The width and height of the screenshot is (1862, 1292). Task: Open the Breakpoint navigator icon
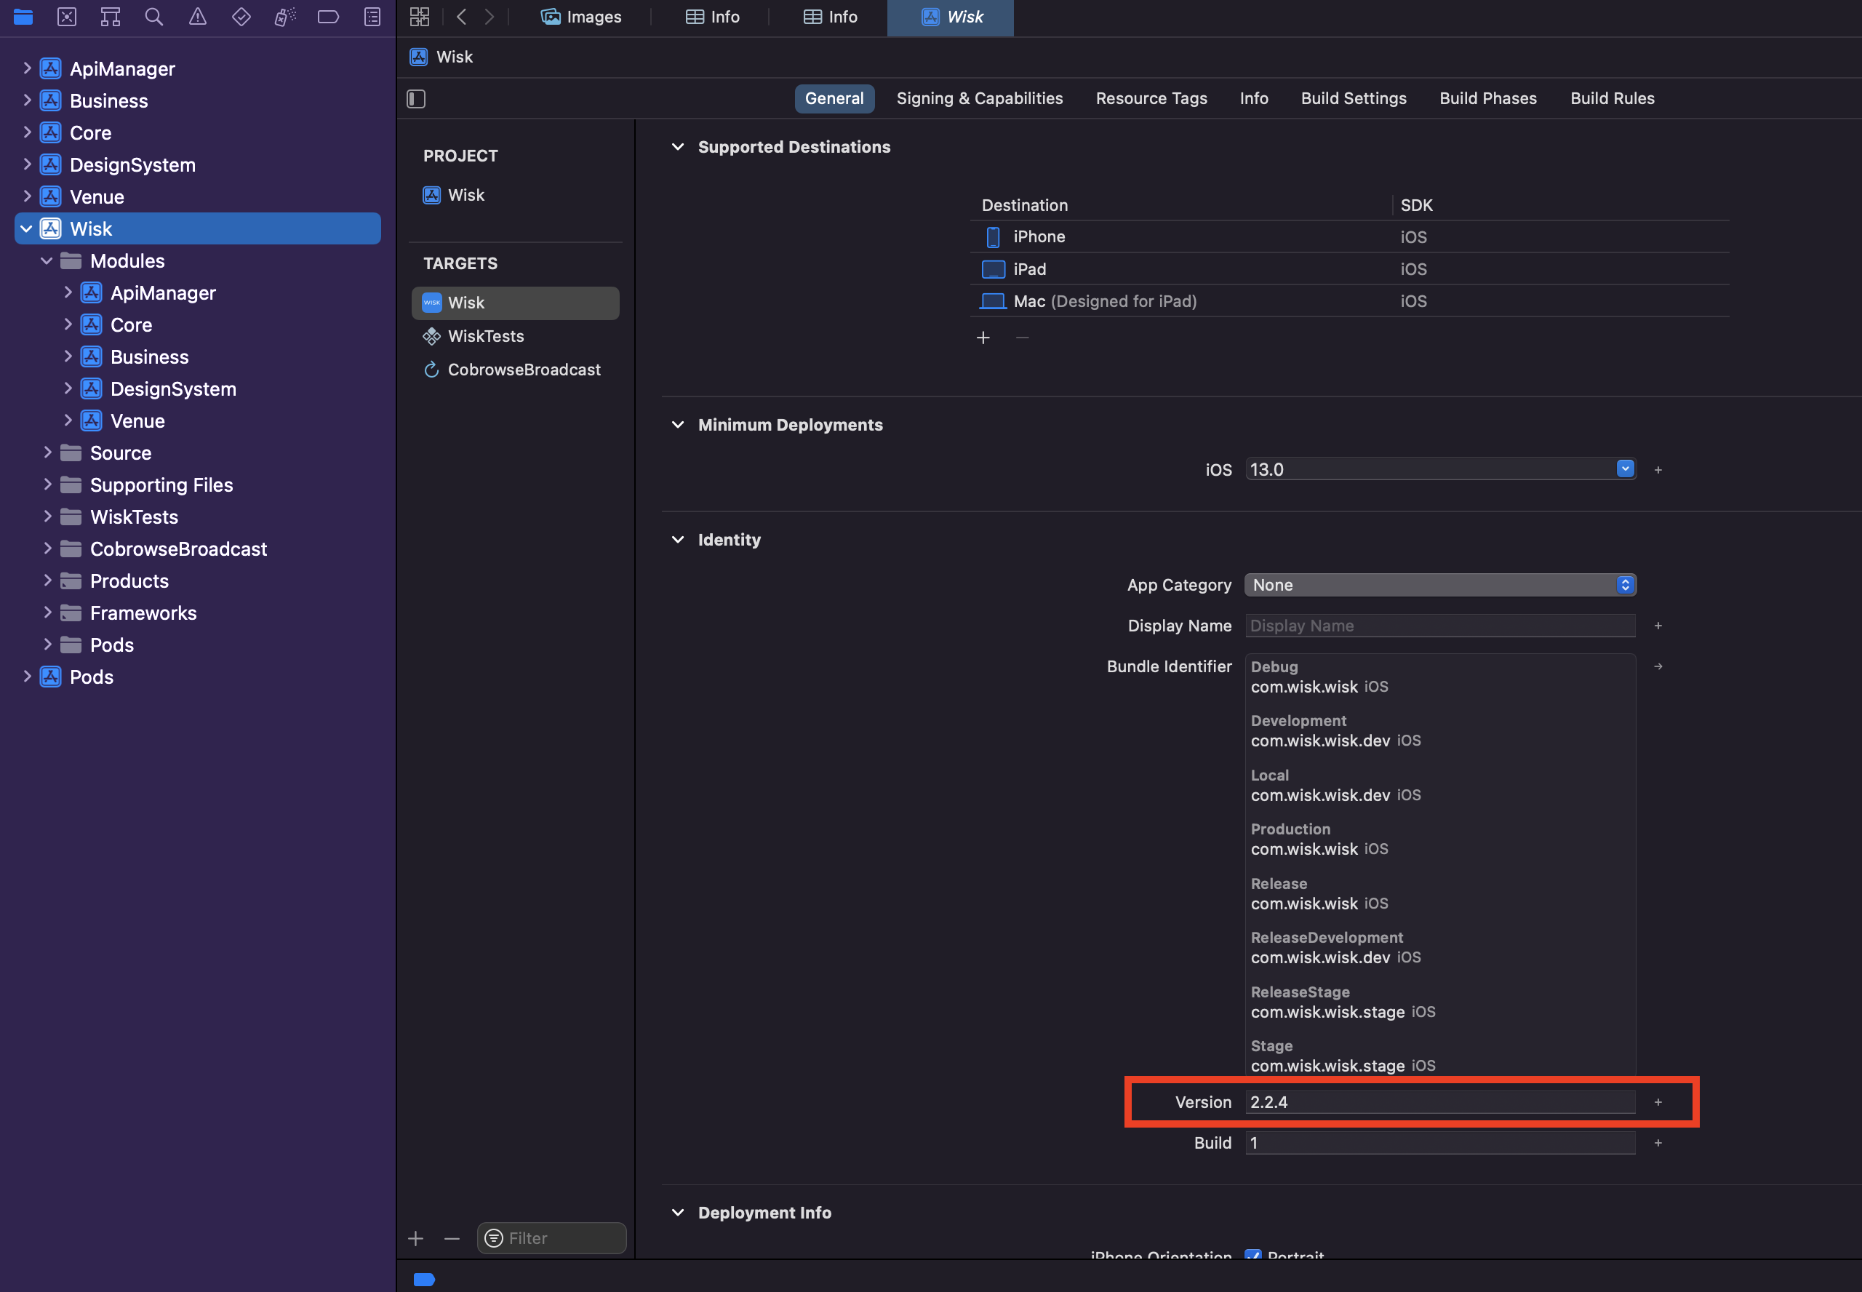[x=329, y=16]
